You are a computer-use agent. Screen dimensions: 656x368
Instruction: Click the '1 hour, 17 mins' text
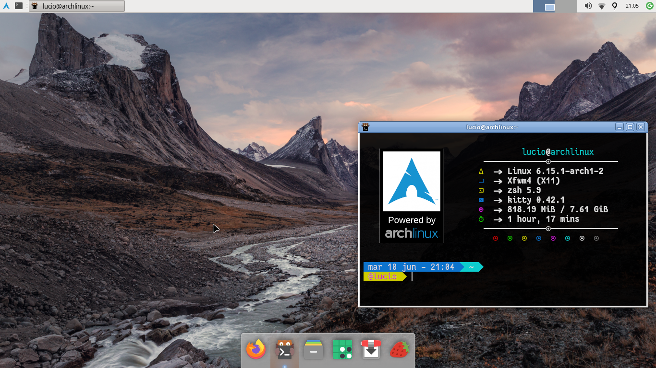(x=543, y=219)
